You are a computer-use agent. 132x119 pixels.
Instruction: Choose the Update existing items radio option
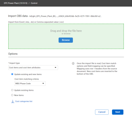(12, 90)
